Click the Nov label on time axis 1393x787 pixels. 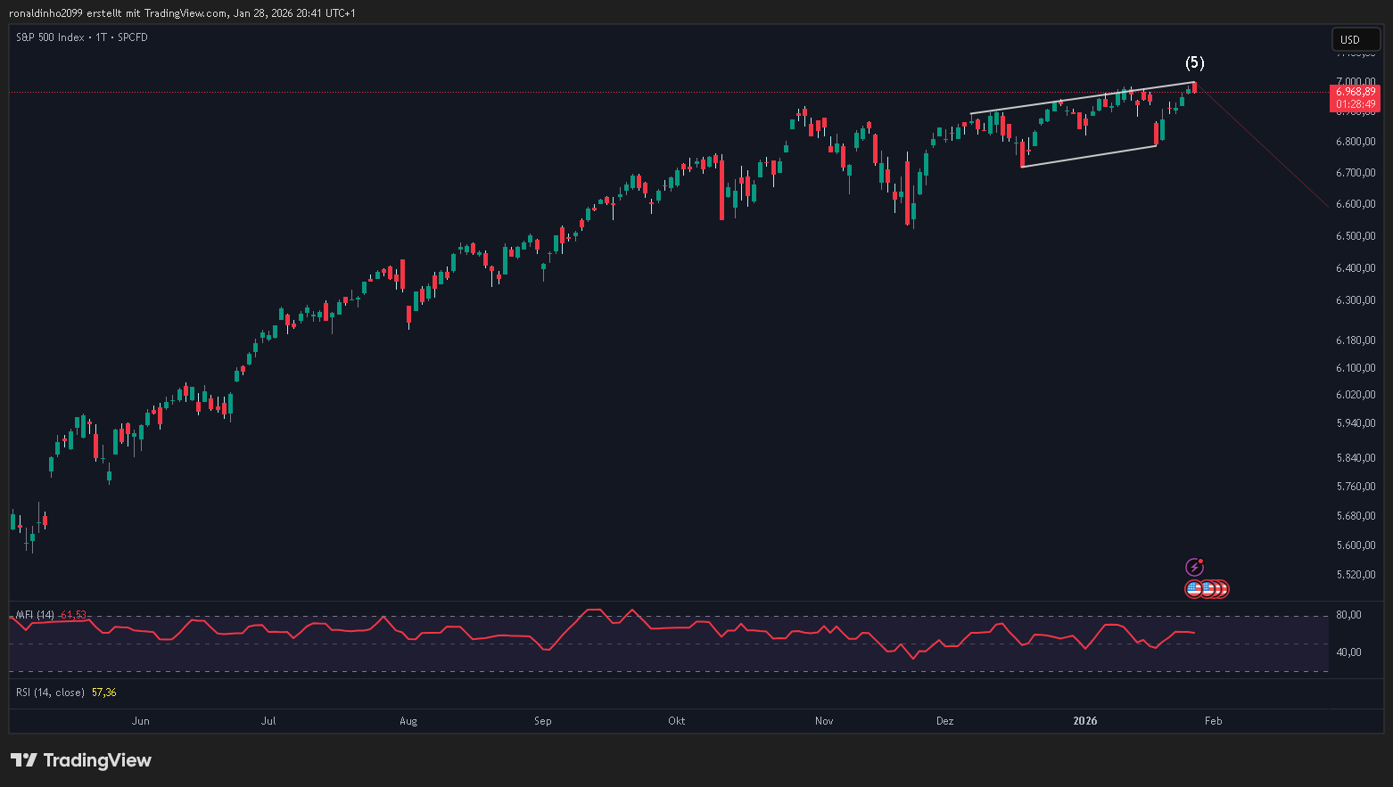(x=824, y=721)
